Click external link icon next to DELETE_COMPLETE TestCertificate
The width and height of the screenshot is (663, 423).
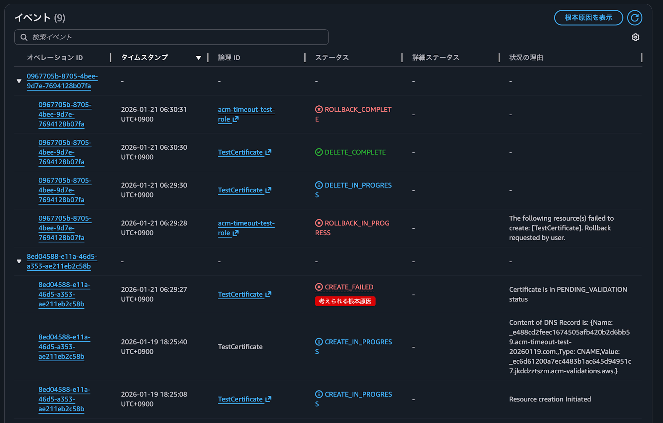pos(269,152)
